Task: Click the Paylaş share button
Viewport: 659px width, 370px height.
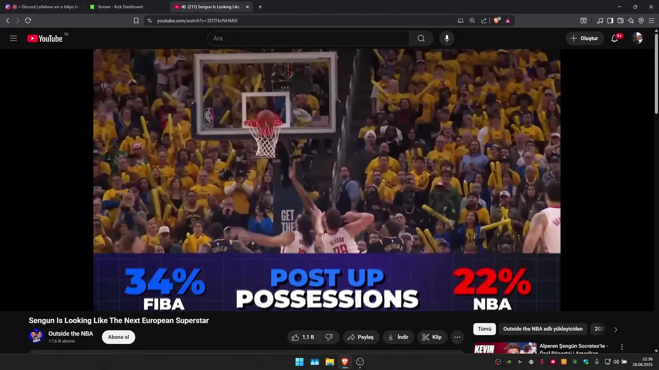Action: click(361, 337)
